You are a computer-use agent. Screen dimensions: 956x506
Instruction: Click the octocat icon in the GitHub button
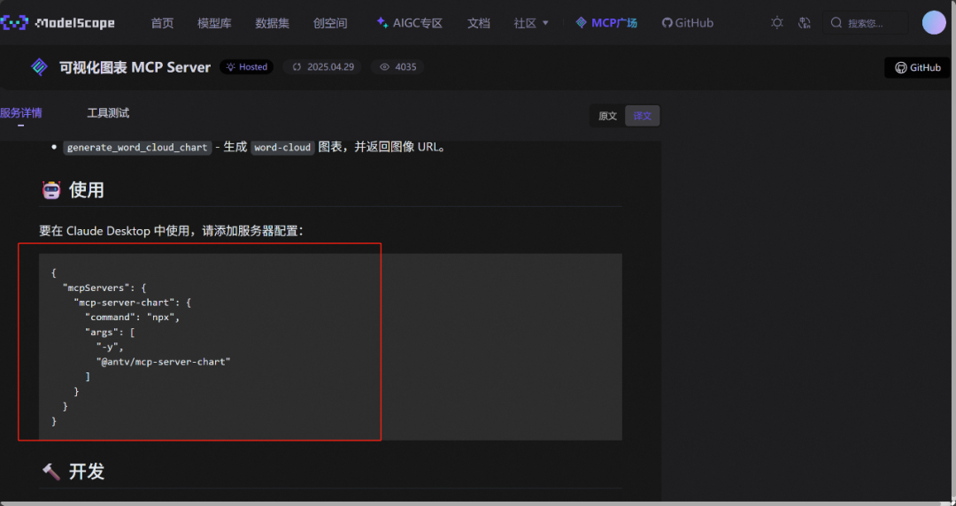pyautogui.click(x=900, y=67)
